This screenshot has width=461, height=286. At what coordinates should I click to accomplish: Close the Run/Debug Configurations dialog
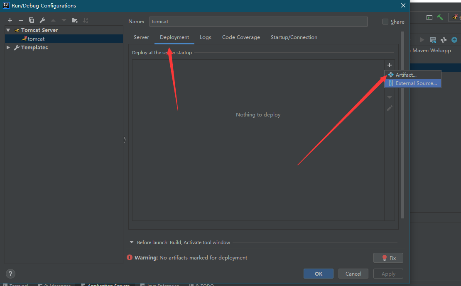[x=403, y=5]
